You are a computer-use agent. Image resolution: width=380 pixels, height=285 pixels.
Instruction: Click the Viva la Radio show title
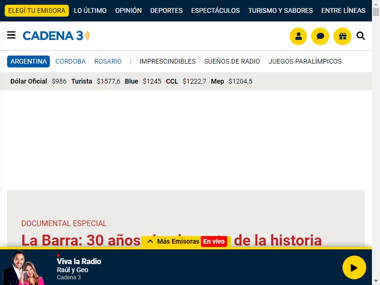tap(79, 261)
